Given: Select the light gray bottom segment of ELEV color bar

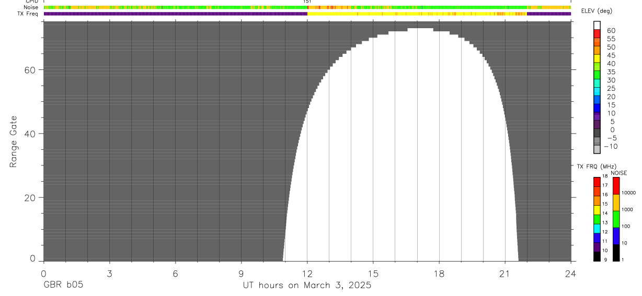Looking at the screenshot, I should [597, 149].
